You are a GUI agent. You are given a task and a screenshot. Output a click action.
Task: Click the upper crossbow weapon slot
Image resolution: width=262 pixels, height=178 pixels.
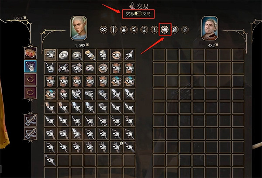tap(31, 120)
